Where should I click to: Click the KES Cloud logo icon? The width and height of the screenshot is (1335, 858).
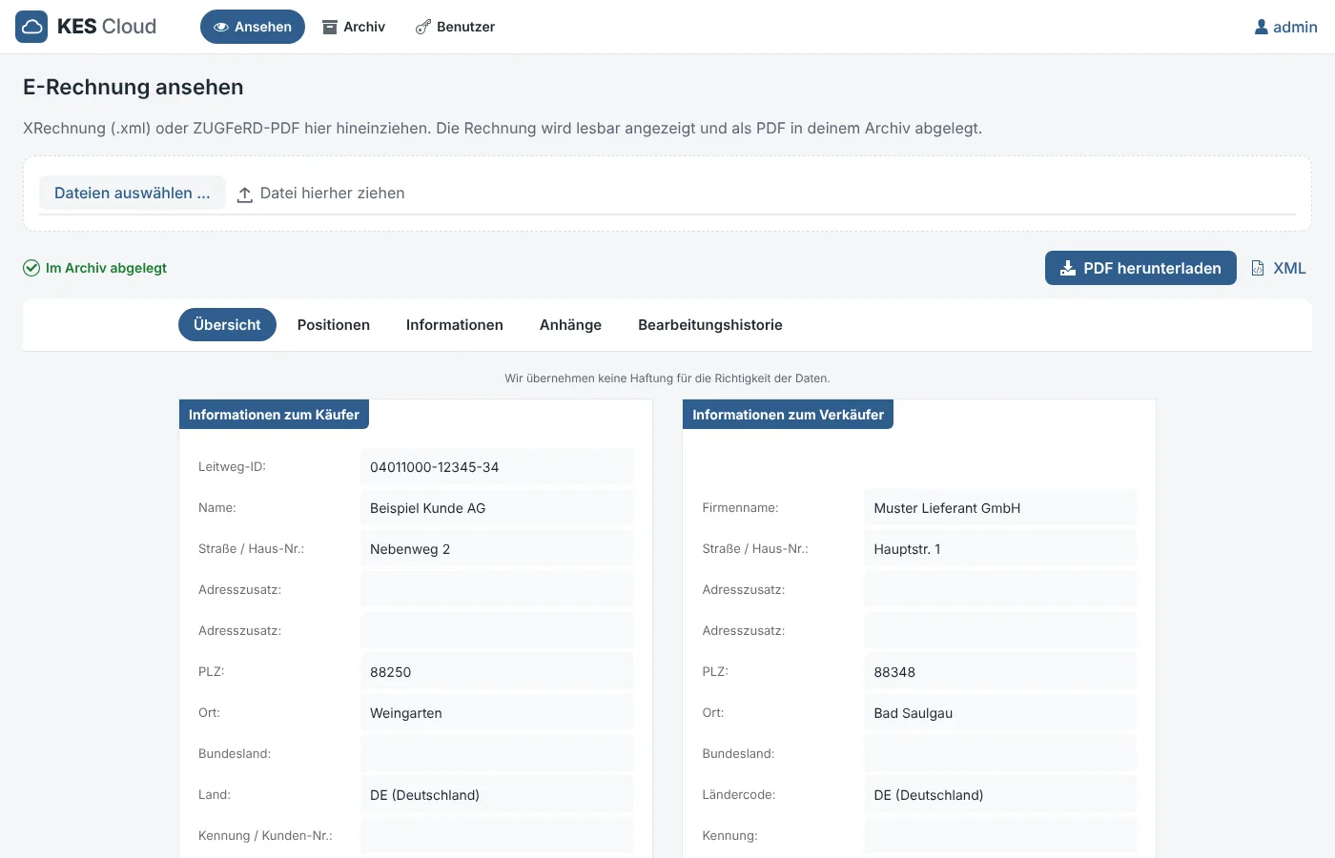pos(31,27)
